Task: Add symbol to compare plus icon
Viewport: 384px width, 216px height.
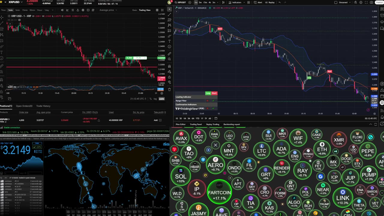Action: point(190,2)
